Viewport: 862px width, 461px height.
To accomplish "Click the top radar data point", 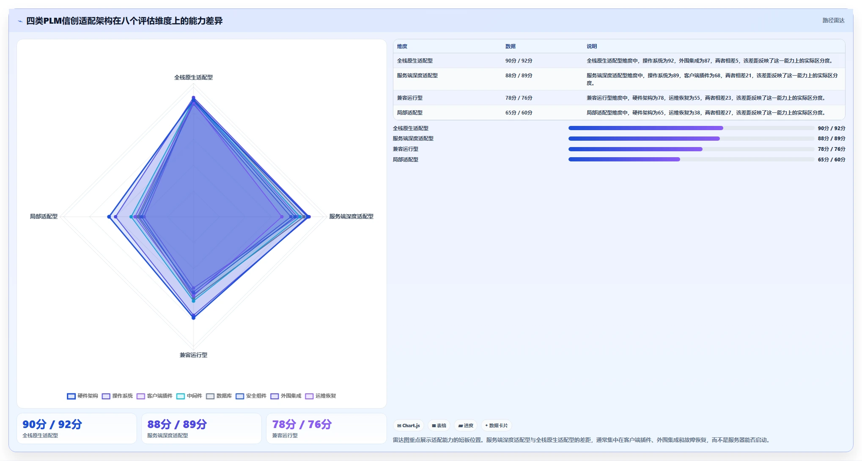I will (x=193, y=98).
